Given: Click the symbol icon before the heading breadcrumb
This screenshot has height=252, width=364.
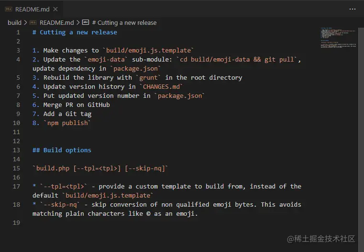Looking at the screenshot, I should point(86,22).
